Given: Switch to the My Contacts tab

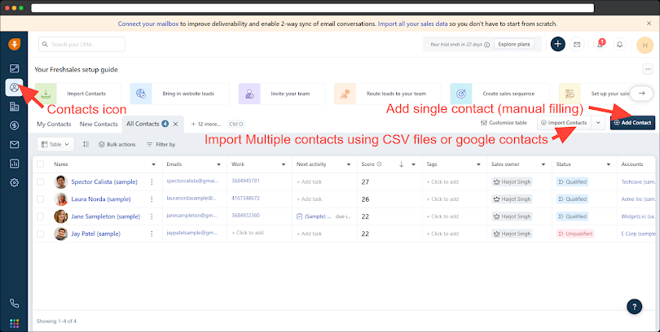Looking at the screenshot, I should [54, 124].
